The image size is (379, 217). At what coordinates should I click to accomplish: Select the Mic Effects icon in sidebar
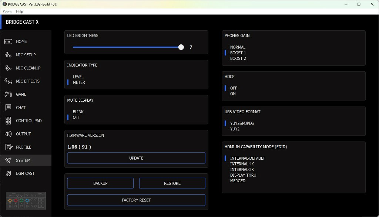[8, 81]
